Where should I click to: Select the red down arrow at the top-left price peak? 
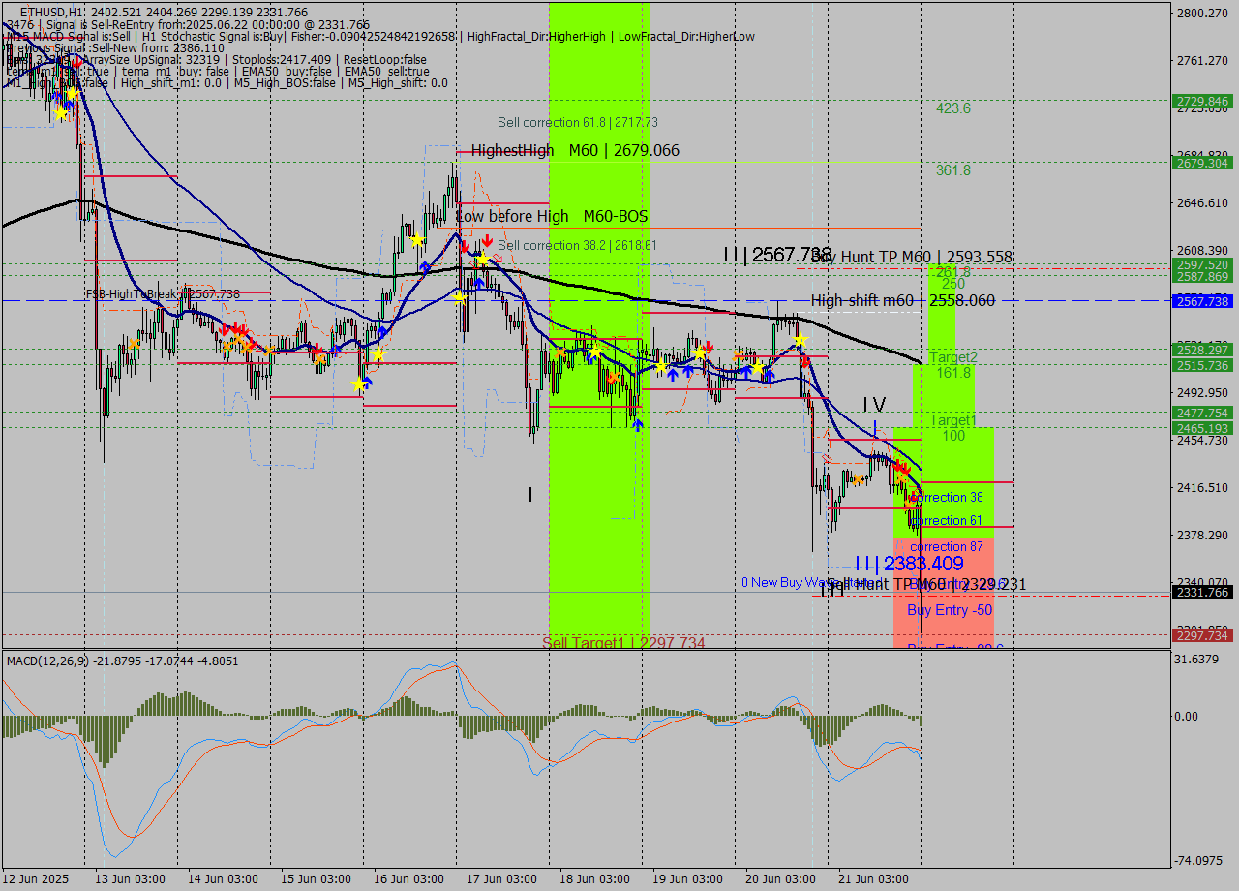(x=77, y=60)
